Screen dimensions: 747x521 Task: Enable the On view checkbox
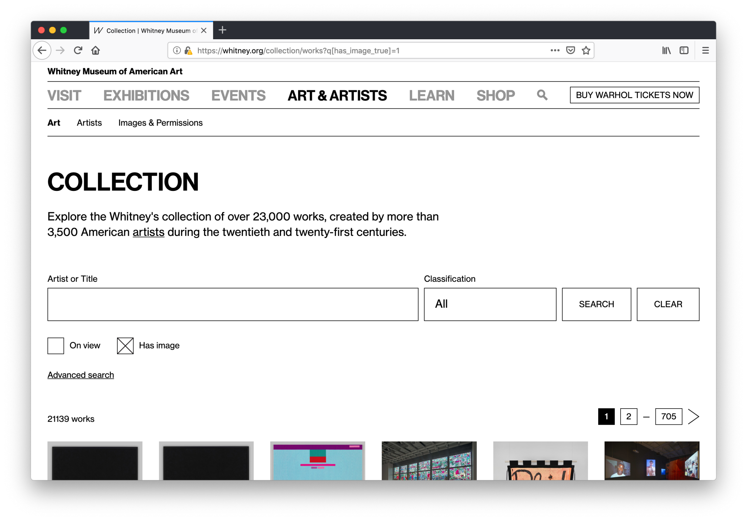click(56, 346)
